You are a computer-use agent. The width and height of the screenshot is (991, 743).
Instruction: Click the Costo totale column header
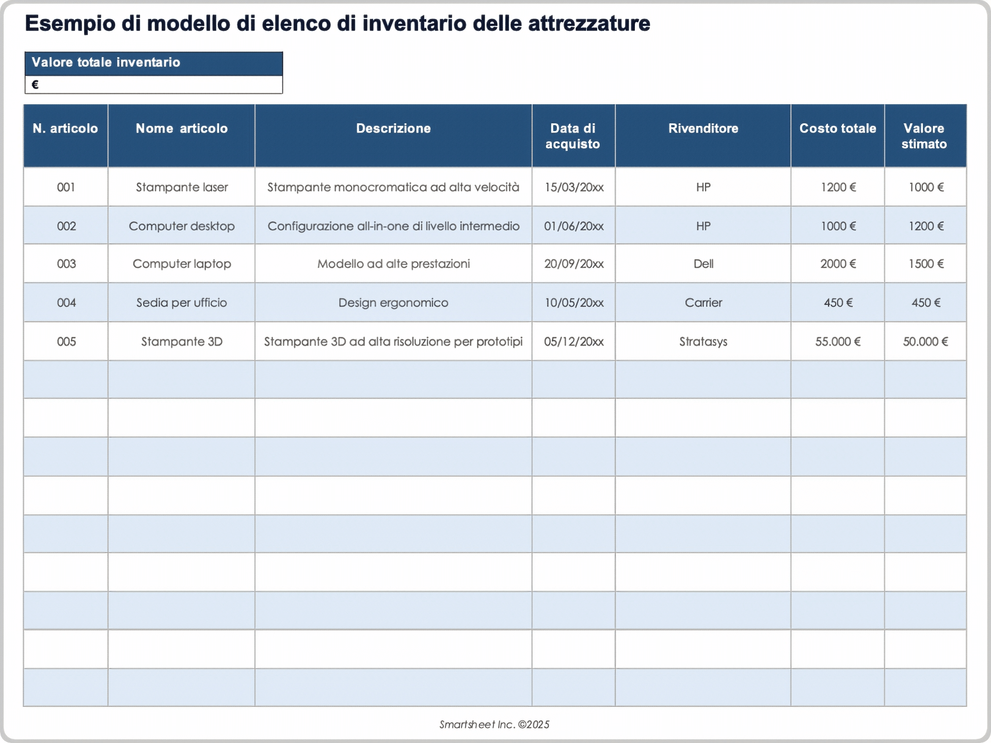tap(837, 129)
